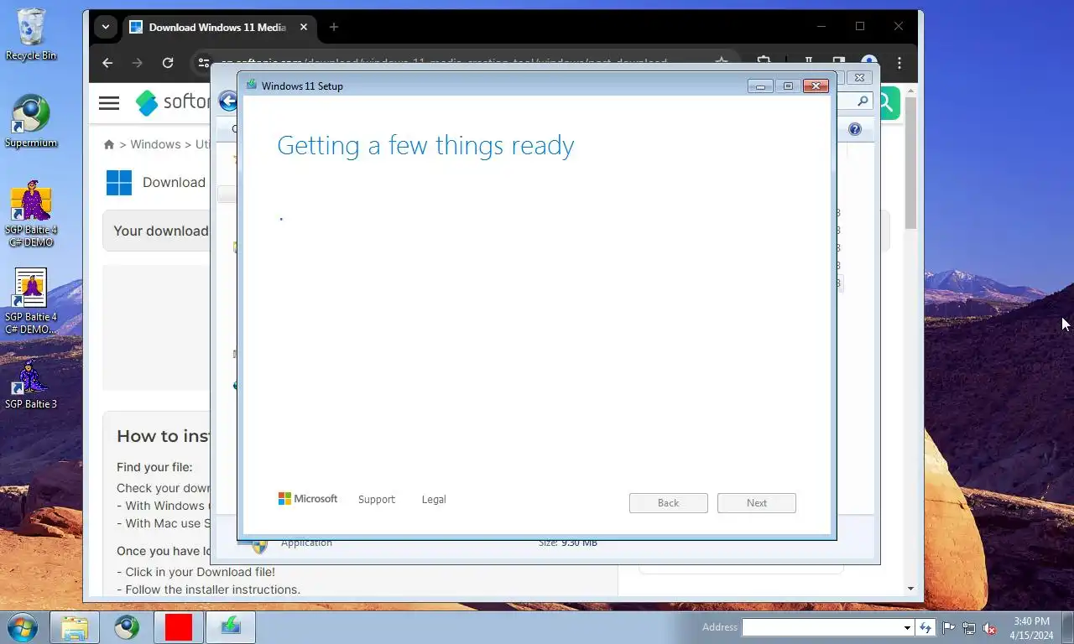The image size is (1074, 644).
Task: Open Windows Explorer from the taskbar
Action: point(75,627)
